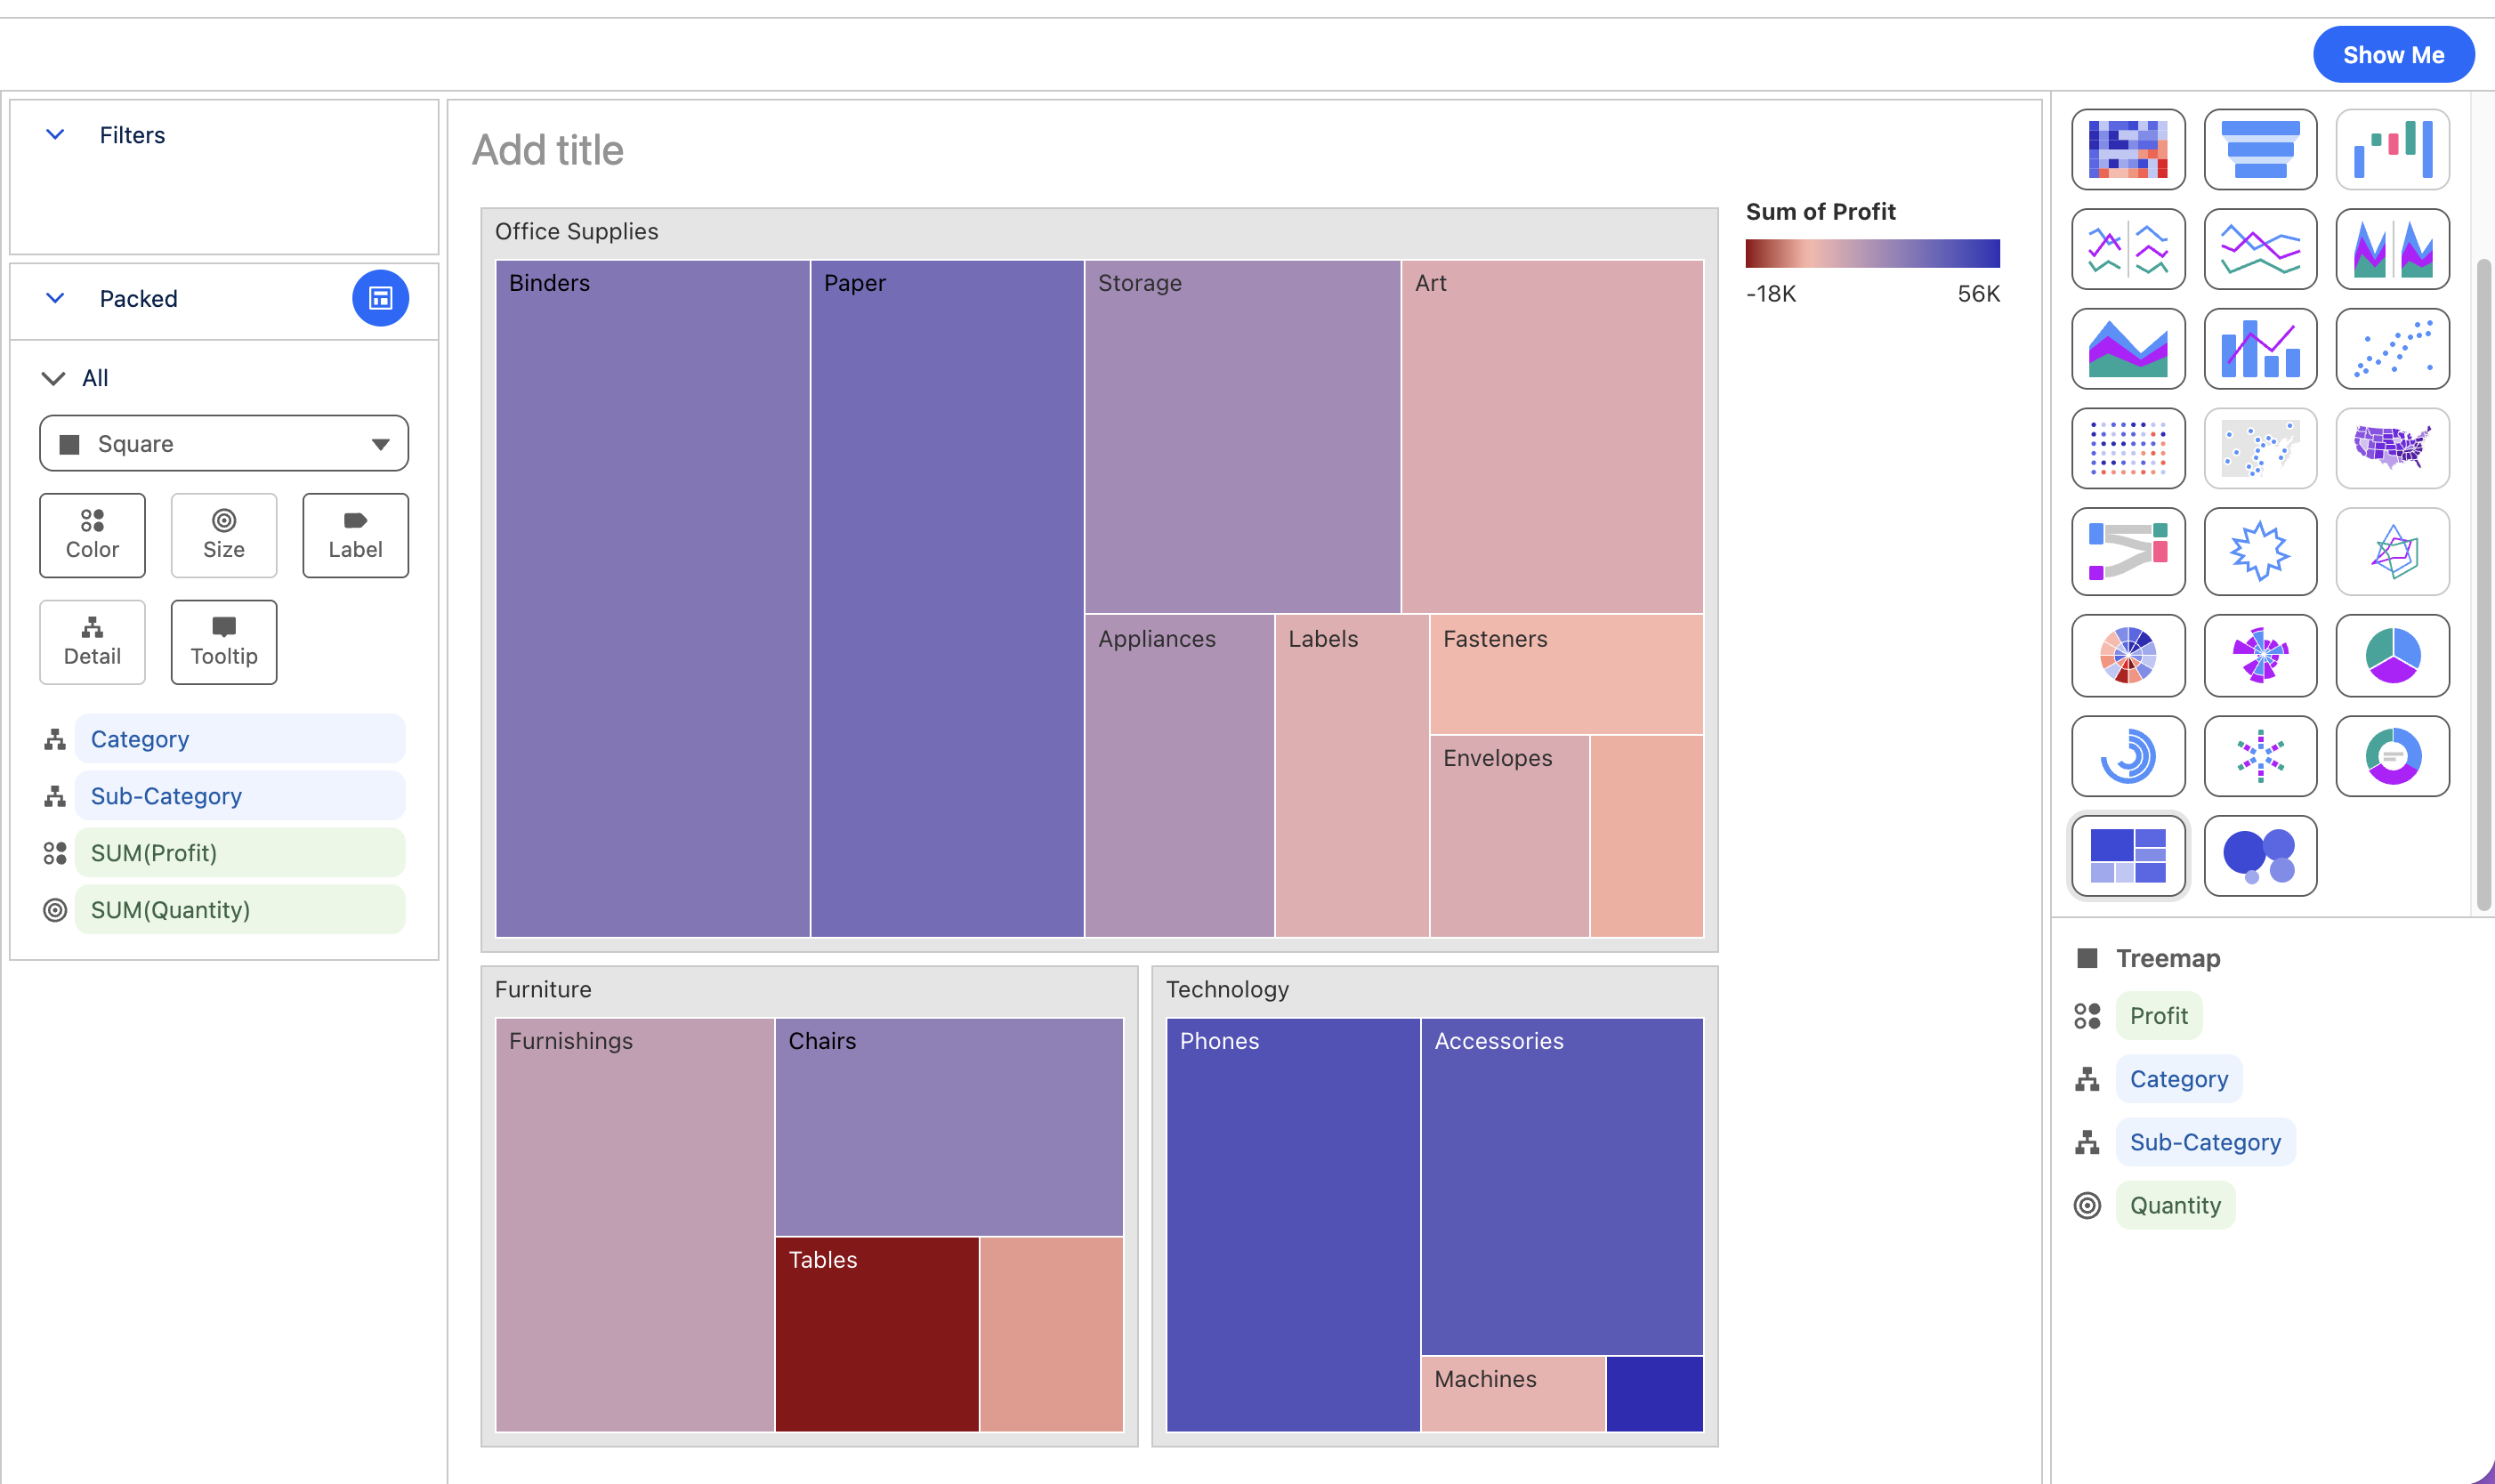Click the Quantity pill under Treemap
This screenshot has width=2495, height=1484.
pos(2175,1205)
